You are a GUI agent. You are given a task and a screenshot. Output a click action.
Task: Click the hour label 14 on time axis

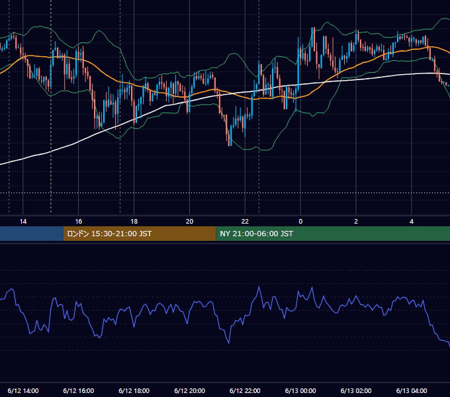23,222
